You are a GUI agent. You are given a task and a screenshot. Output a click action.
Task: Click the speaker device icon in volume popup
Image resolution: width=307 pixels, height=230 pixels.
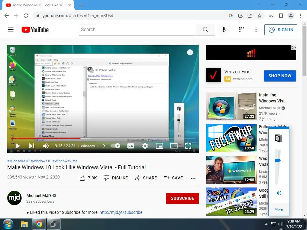[279, 138]
